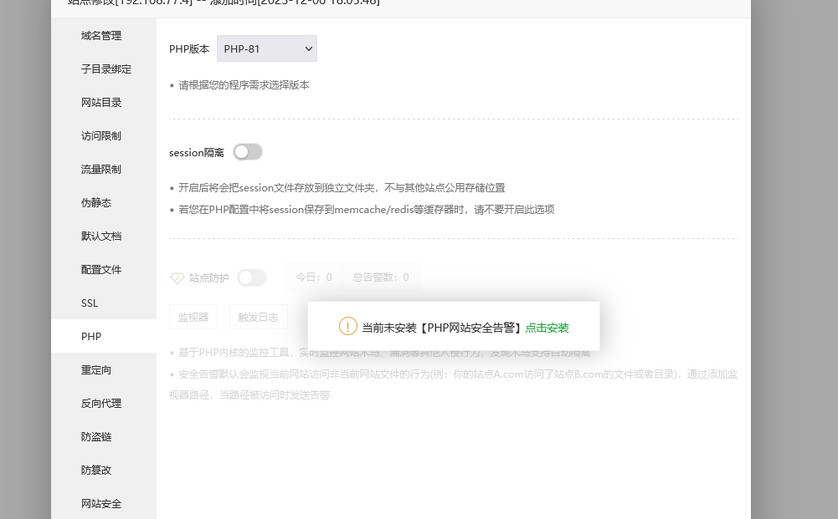This screenshot has width=838, height=519.
Task: Switch to the 配置文件 tab
Action: click(101, 270)
